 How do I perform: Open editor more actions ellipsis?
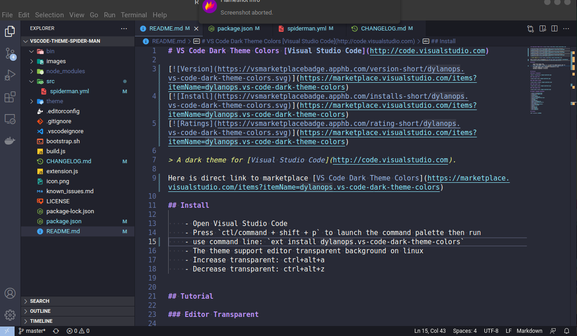point(566,29)
